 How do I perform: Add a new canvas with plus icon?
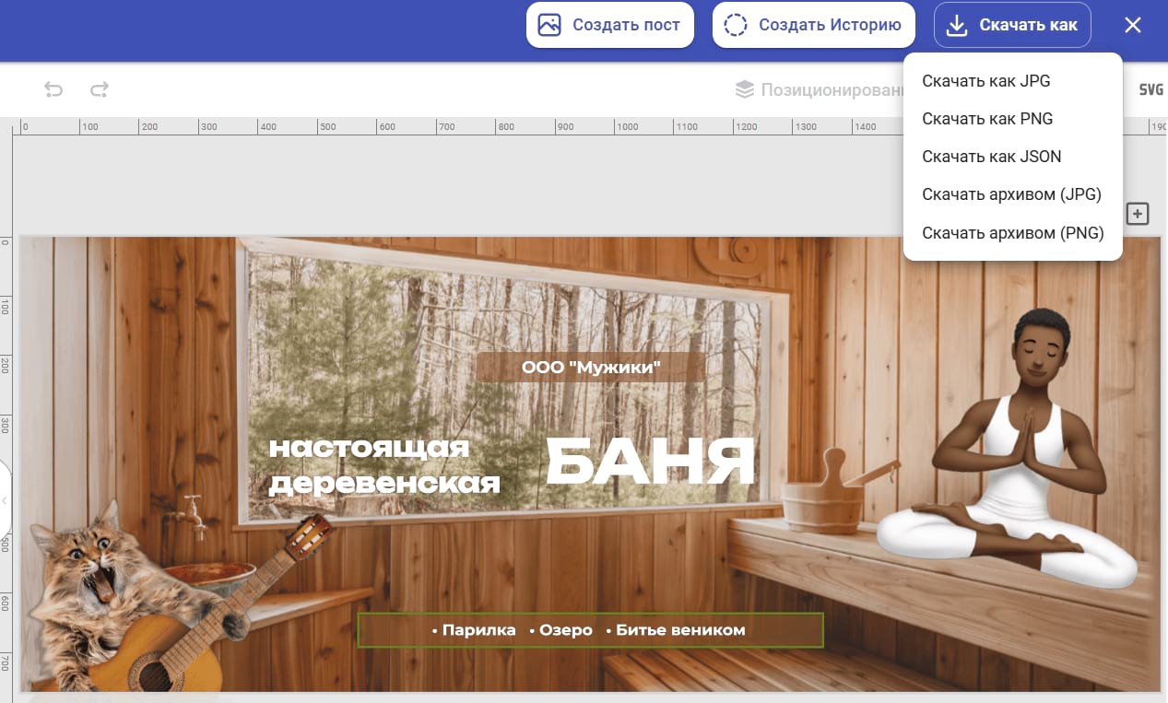[x=1138, y=214]
